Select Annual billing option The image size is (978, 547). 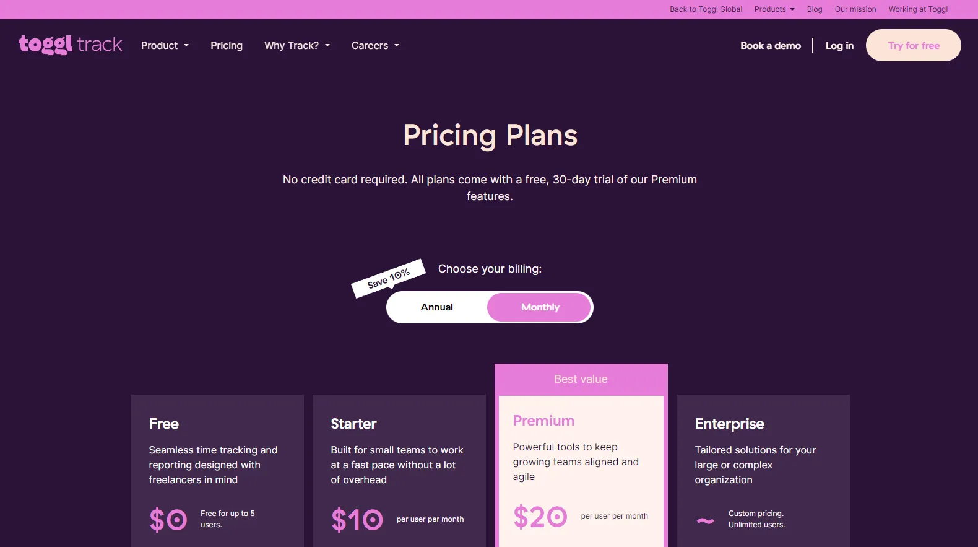437,307
